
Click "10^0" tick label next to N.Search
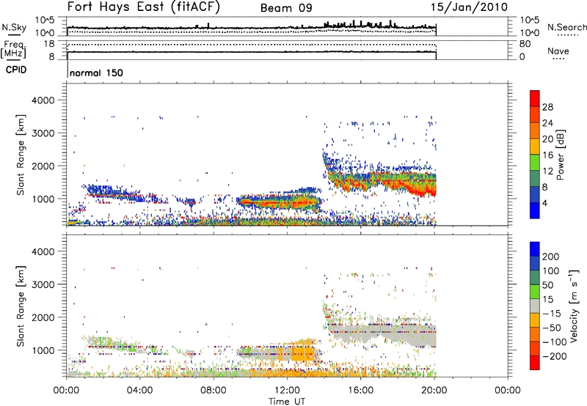[529, 33]
